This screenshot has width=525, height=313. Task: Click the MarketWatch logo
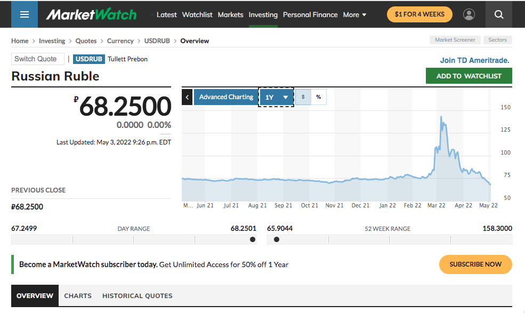point(91,14)
